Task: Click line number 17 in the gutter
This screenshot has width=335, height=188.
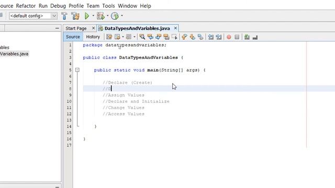Action: pos(69,145)
